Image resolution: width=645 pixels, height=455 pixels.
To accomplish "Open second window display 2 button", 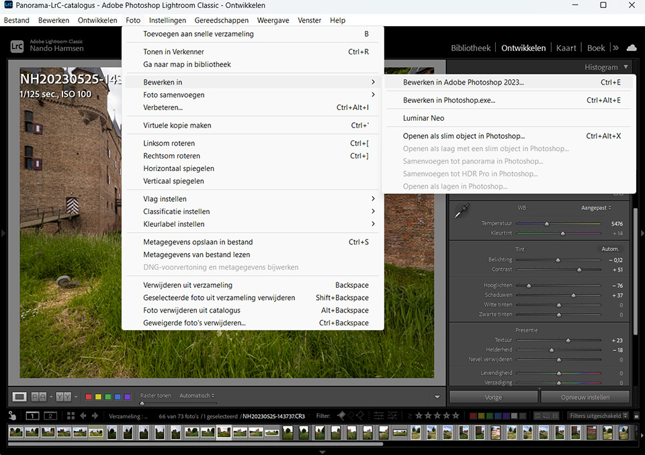I will (x=50, y=416).
